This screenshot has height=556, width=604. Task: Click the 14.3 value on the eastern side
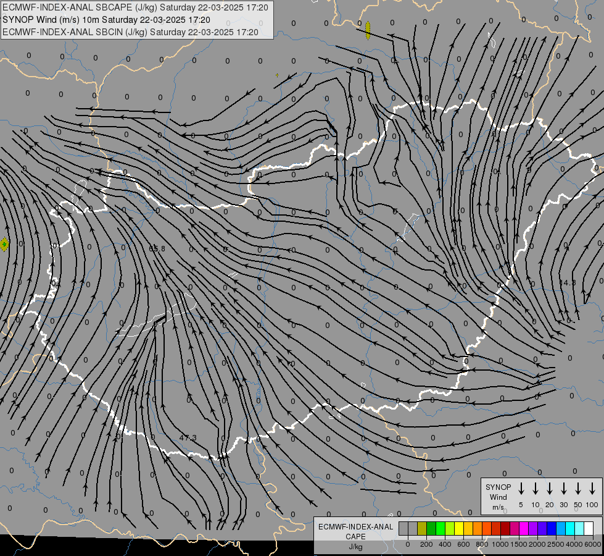[568, 282]
